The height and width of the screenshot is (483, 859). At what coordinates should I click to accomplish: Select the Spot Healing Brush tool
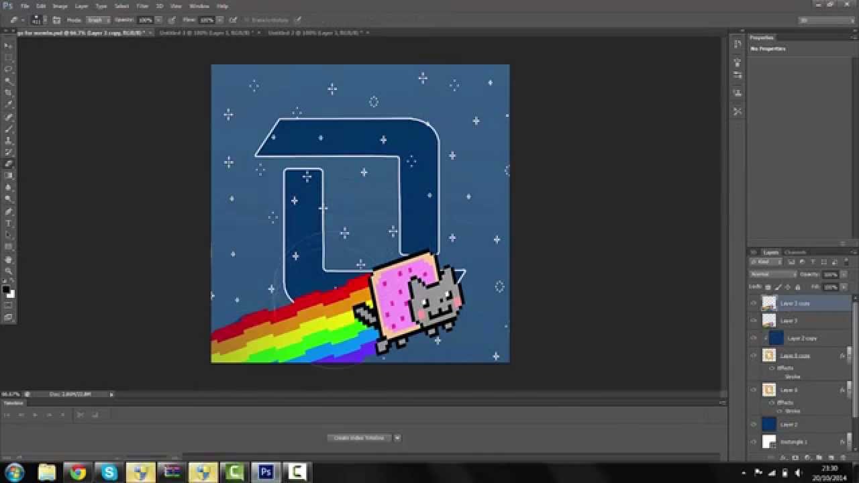pyautogui.click(x=9, y=117)
